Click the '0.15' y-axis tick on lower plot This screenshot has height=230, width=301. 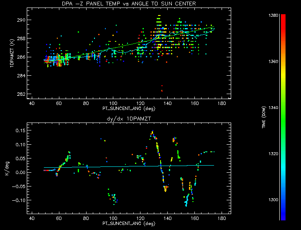coord(20,130)
